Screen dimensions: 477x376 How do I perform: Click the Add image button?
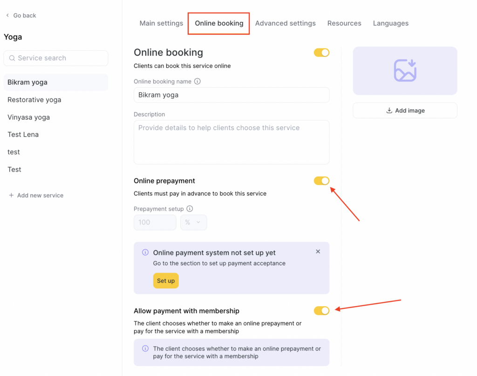click(405, 110)
